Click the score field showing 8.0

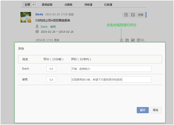click(x=51, y=69)
